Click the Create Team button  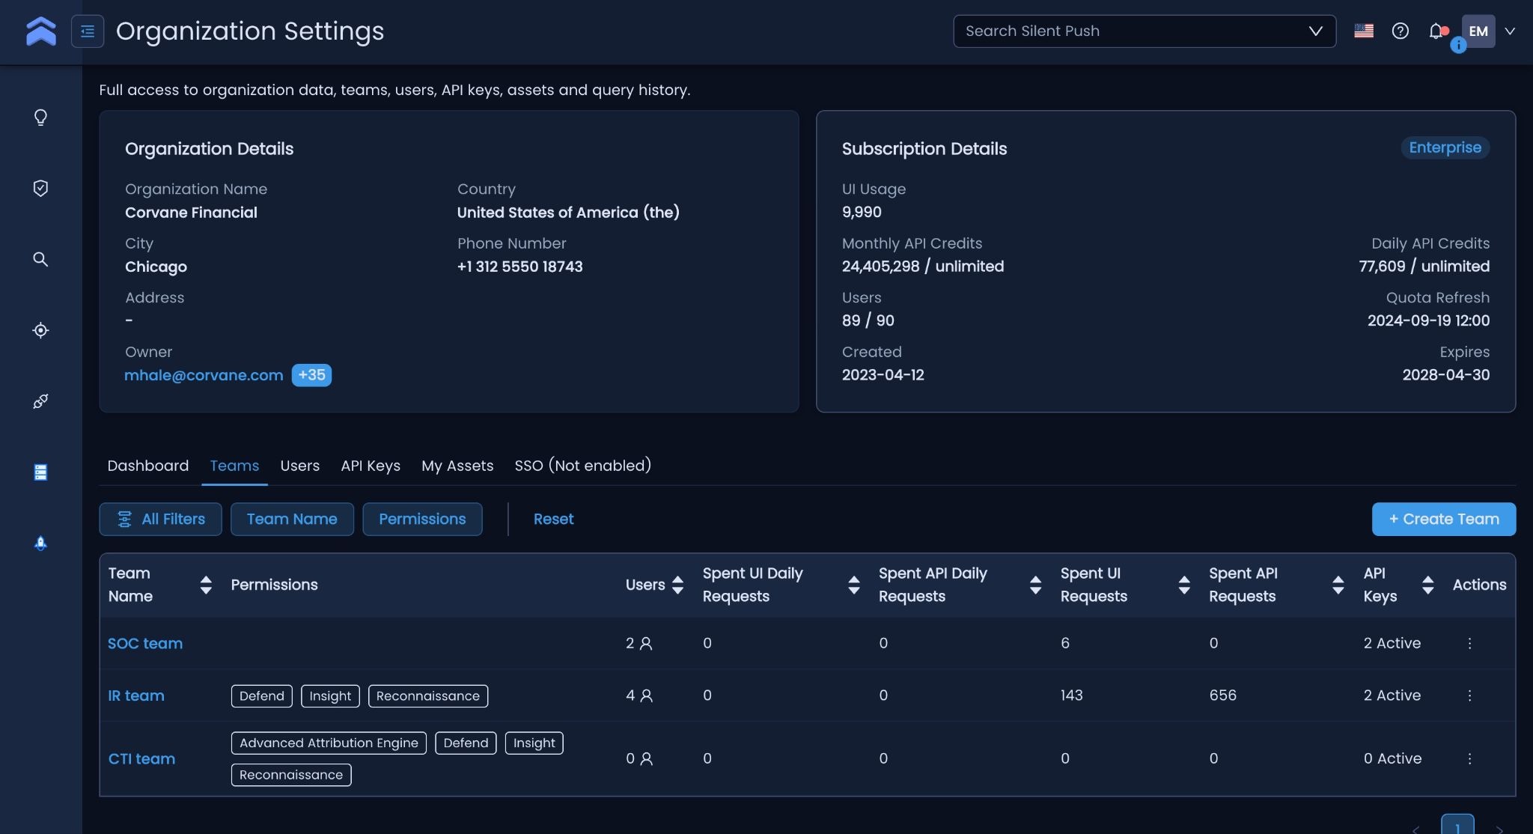(1444, 519)
